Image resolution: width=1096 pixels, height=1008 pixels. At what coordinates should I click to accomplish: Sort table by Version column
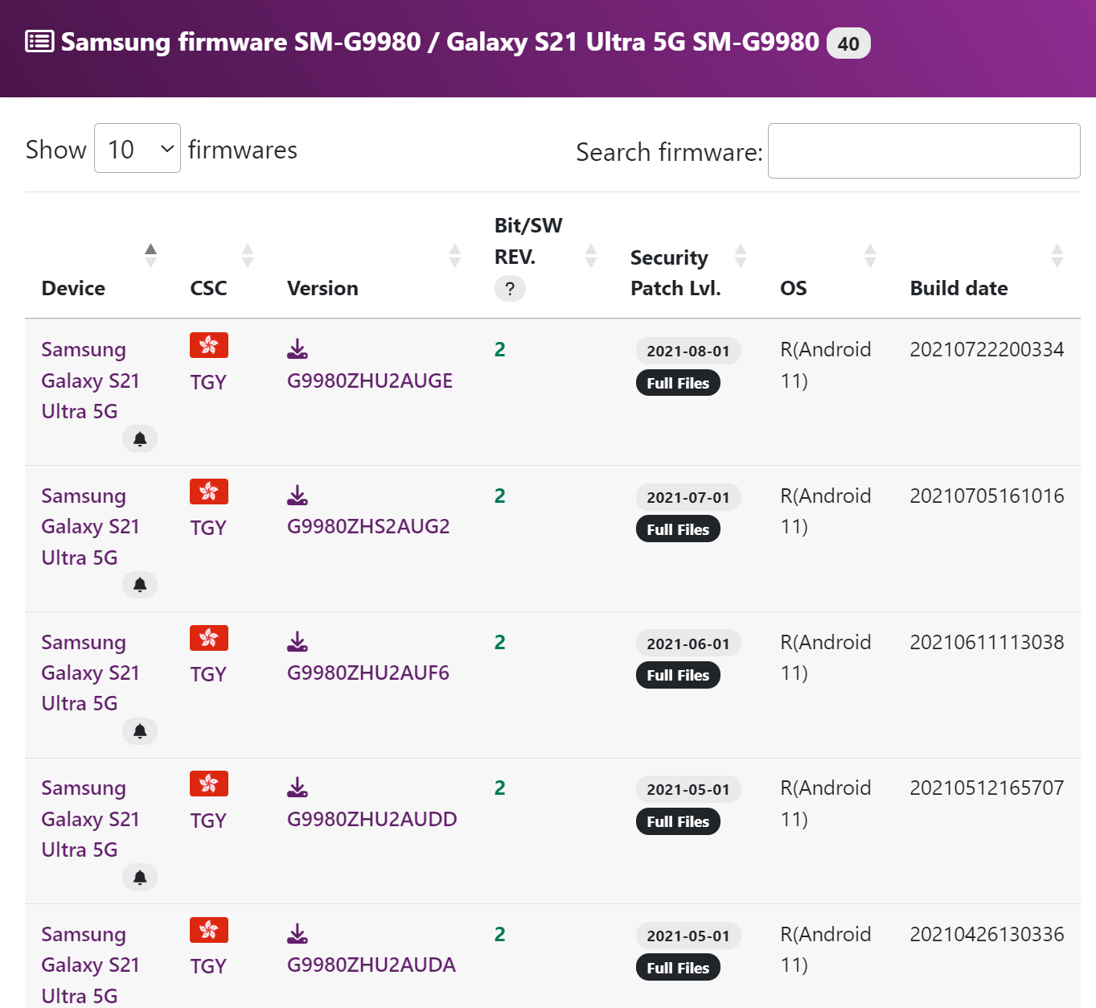click(x=374, y=256)
